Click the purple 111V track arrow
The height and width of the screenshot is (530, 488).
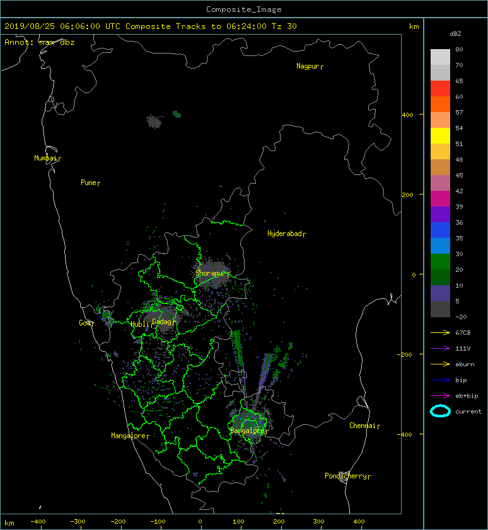[x=440, y=349]
